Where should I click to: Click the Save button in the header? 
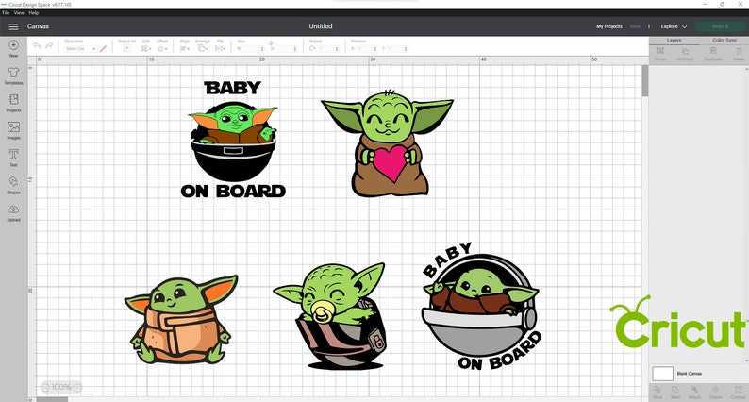[x=635, y=26]
